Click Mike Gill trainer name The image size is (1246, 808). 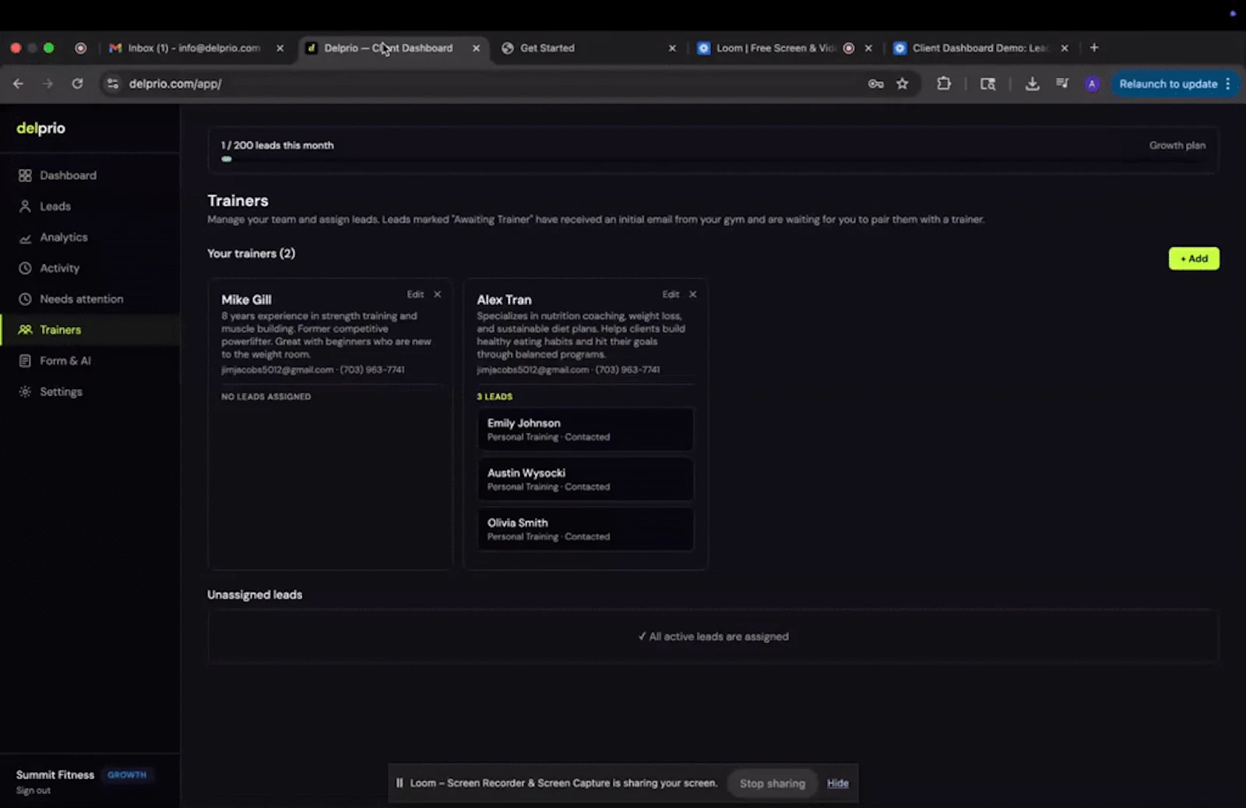tap(246, 300)
